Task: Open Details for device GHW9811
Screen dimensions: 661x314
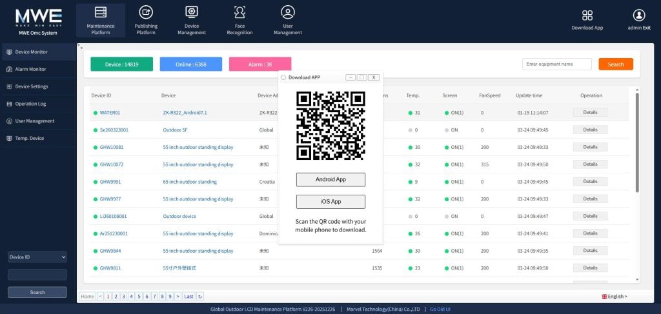Action: pyautogui.click(x=590, y=268)
